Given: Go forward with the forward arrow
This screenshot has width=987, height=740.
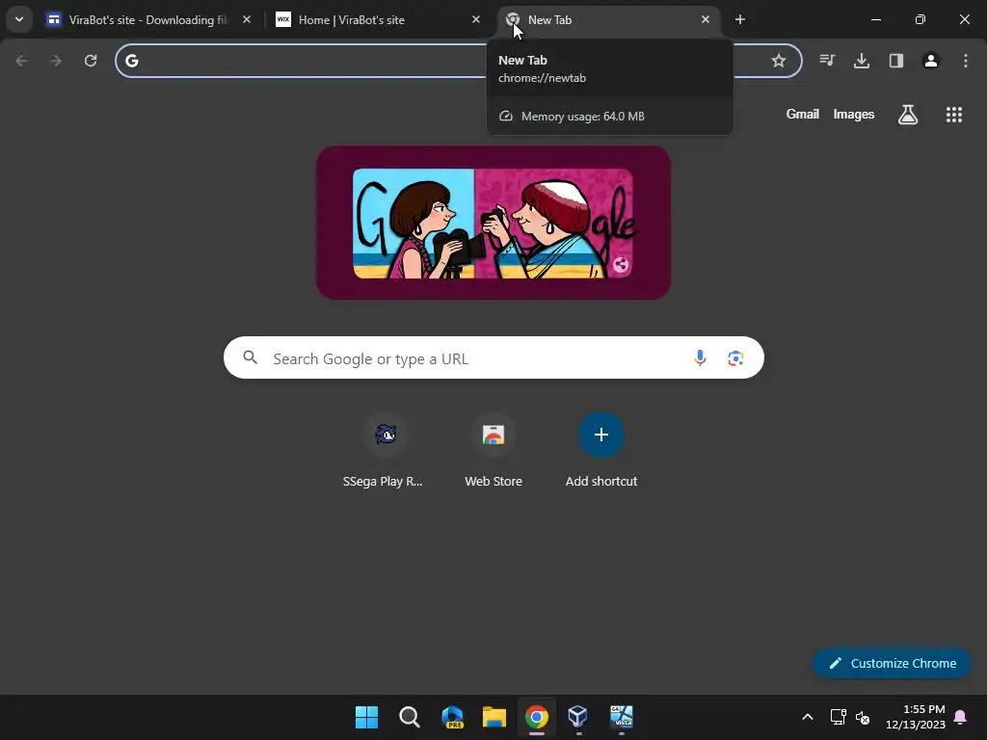Looking at the screenshot, I should click(x=56, y=61).
